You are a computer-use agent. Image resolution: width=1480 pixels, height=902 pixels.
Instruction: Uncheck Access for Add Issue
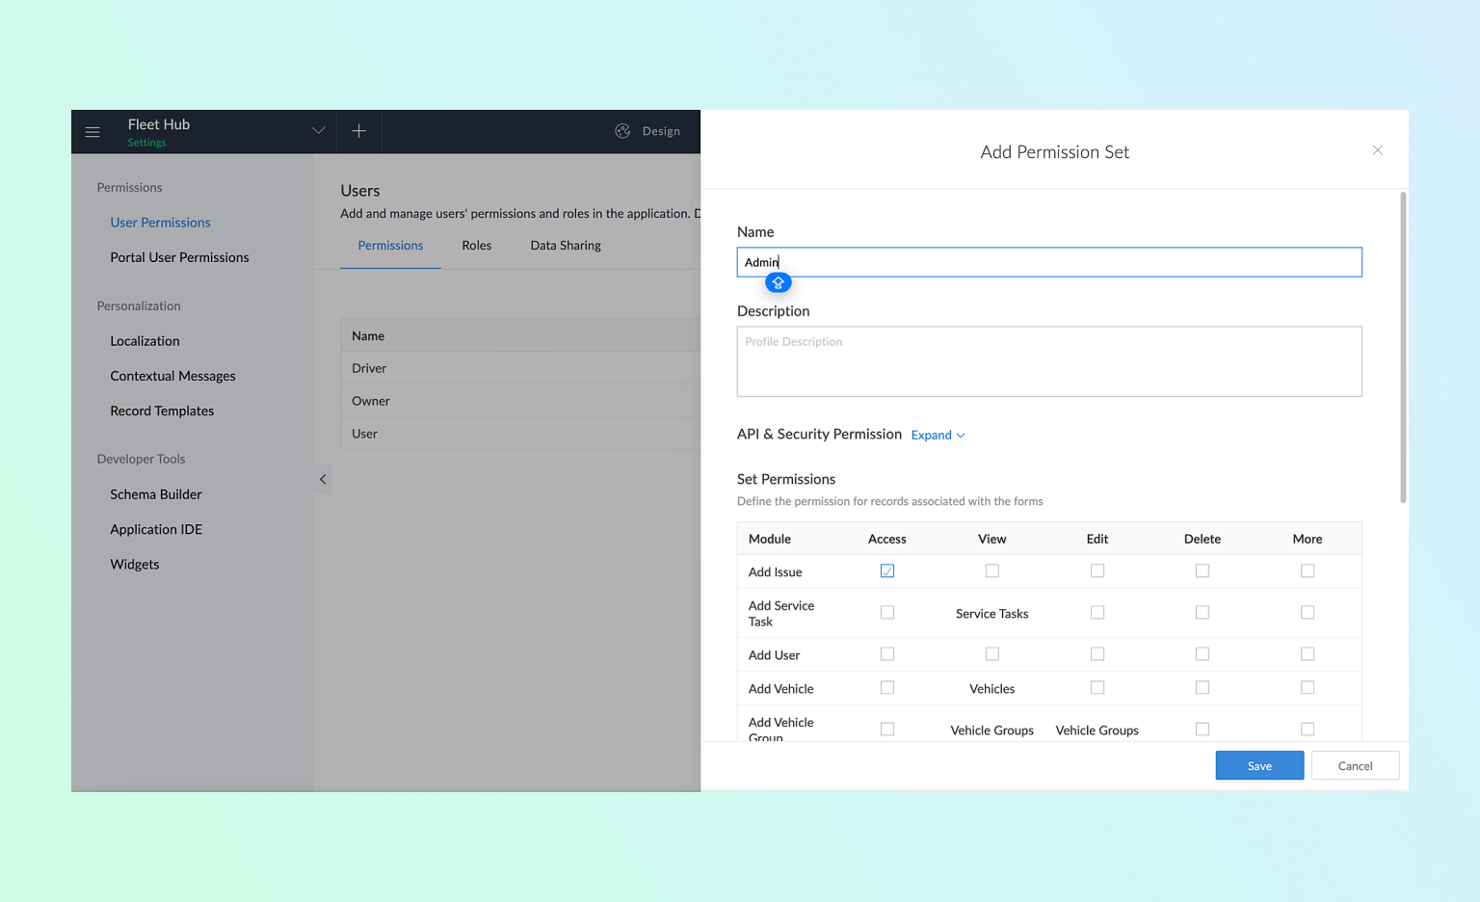coord(886,571)
